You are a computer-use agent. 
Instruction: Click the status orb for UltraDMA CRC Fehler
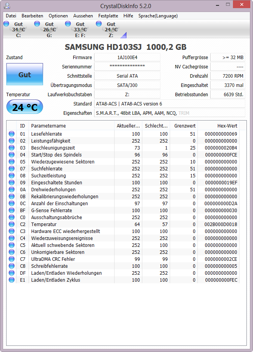tap(12, 259)
